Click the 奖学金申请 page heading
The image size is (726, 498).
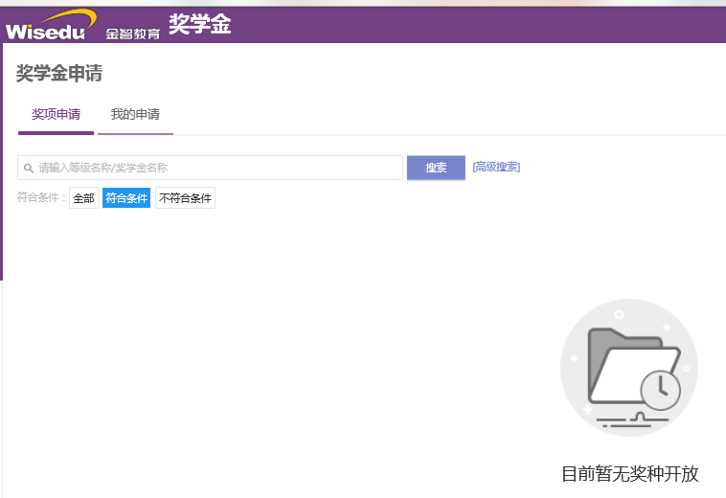(x=59, y=73)
